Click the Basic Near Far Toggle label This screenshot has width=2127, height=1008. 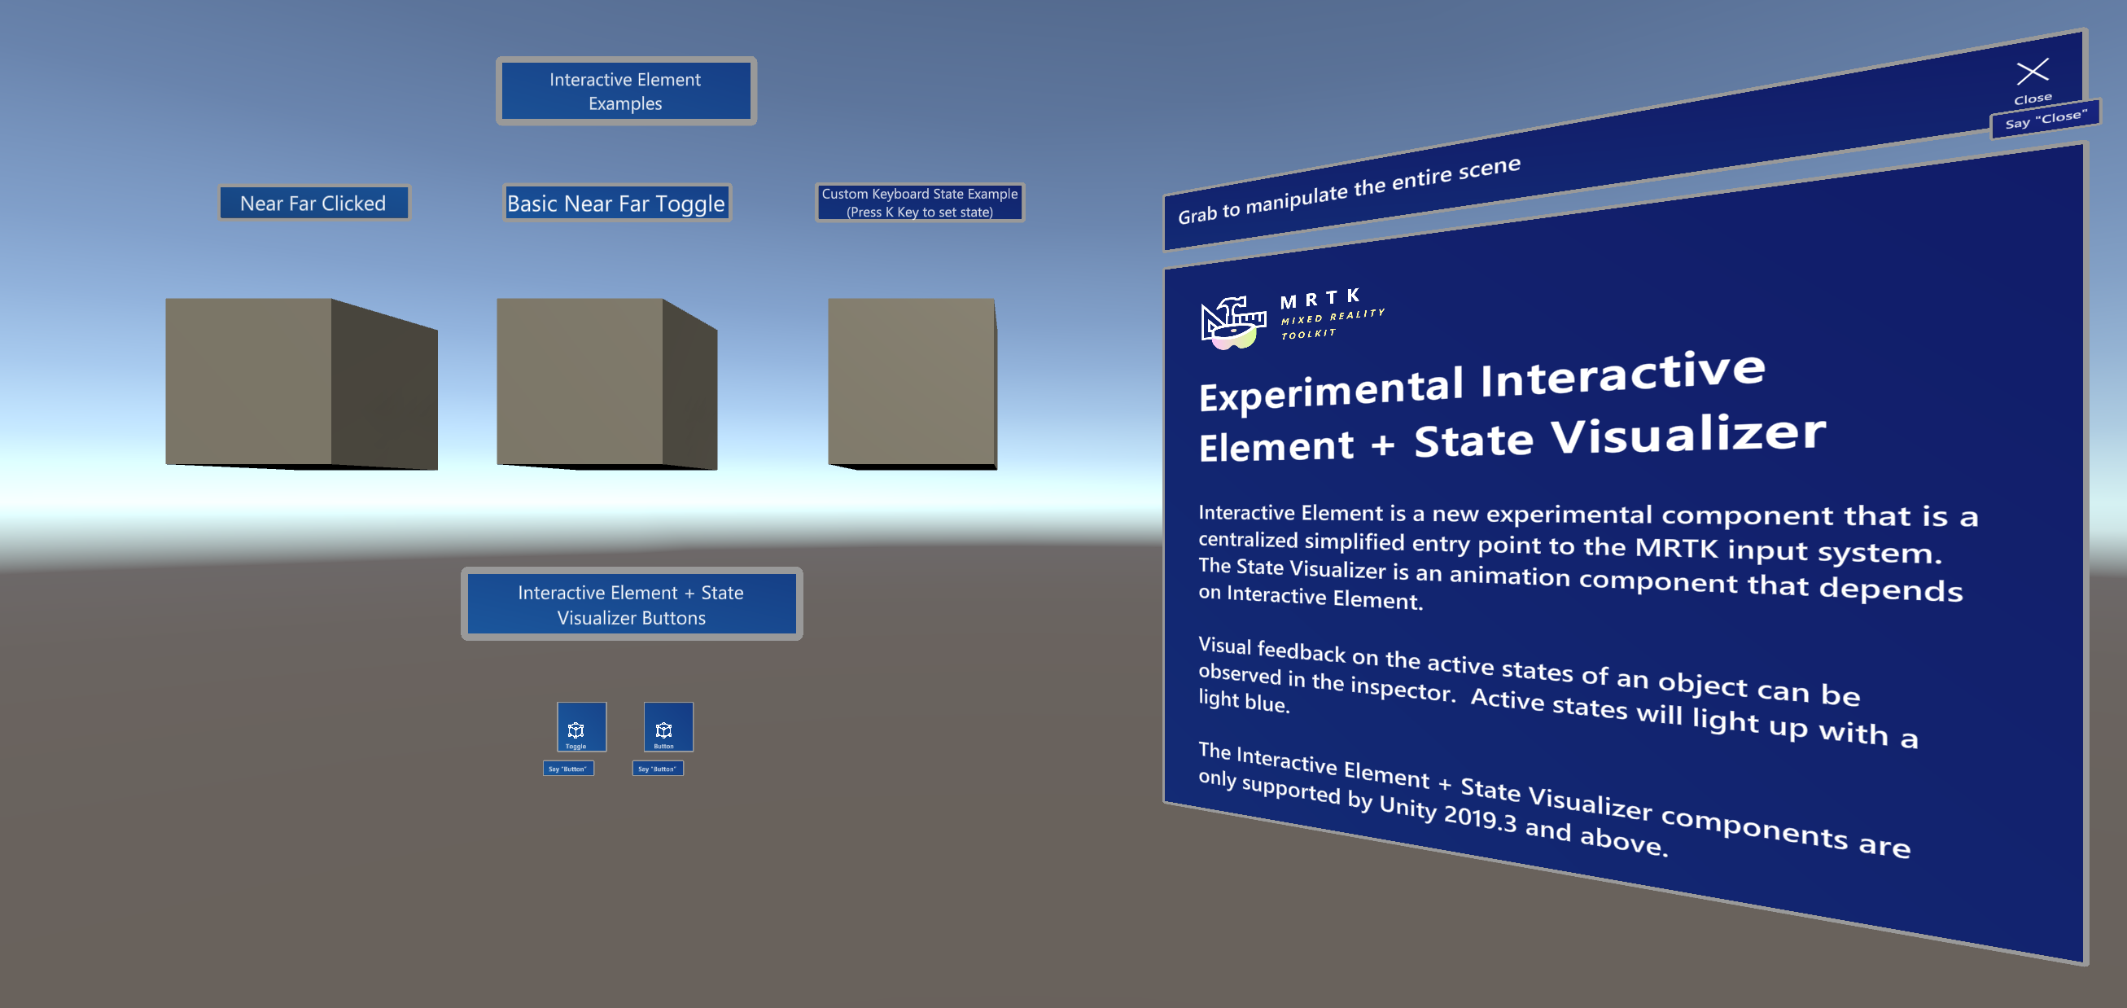pyautogui.click(x=616, y=203)
